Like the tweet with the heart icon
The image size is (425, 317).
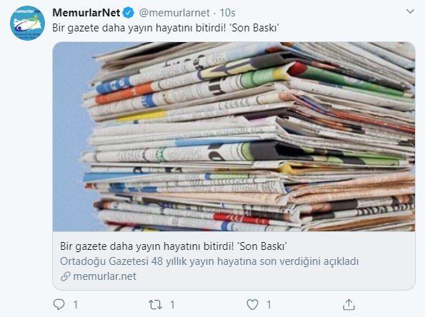252,305
